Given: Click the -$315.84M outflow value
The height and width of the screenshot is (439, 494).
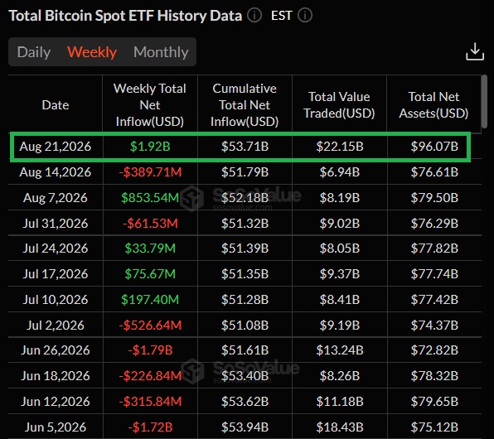Looking at the screenshot, I should click(150, 401).
